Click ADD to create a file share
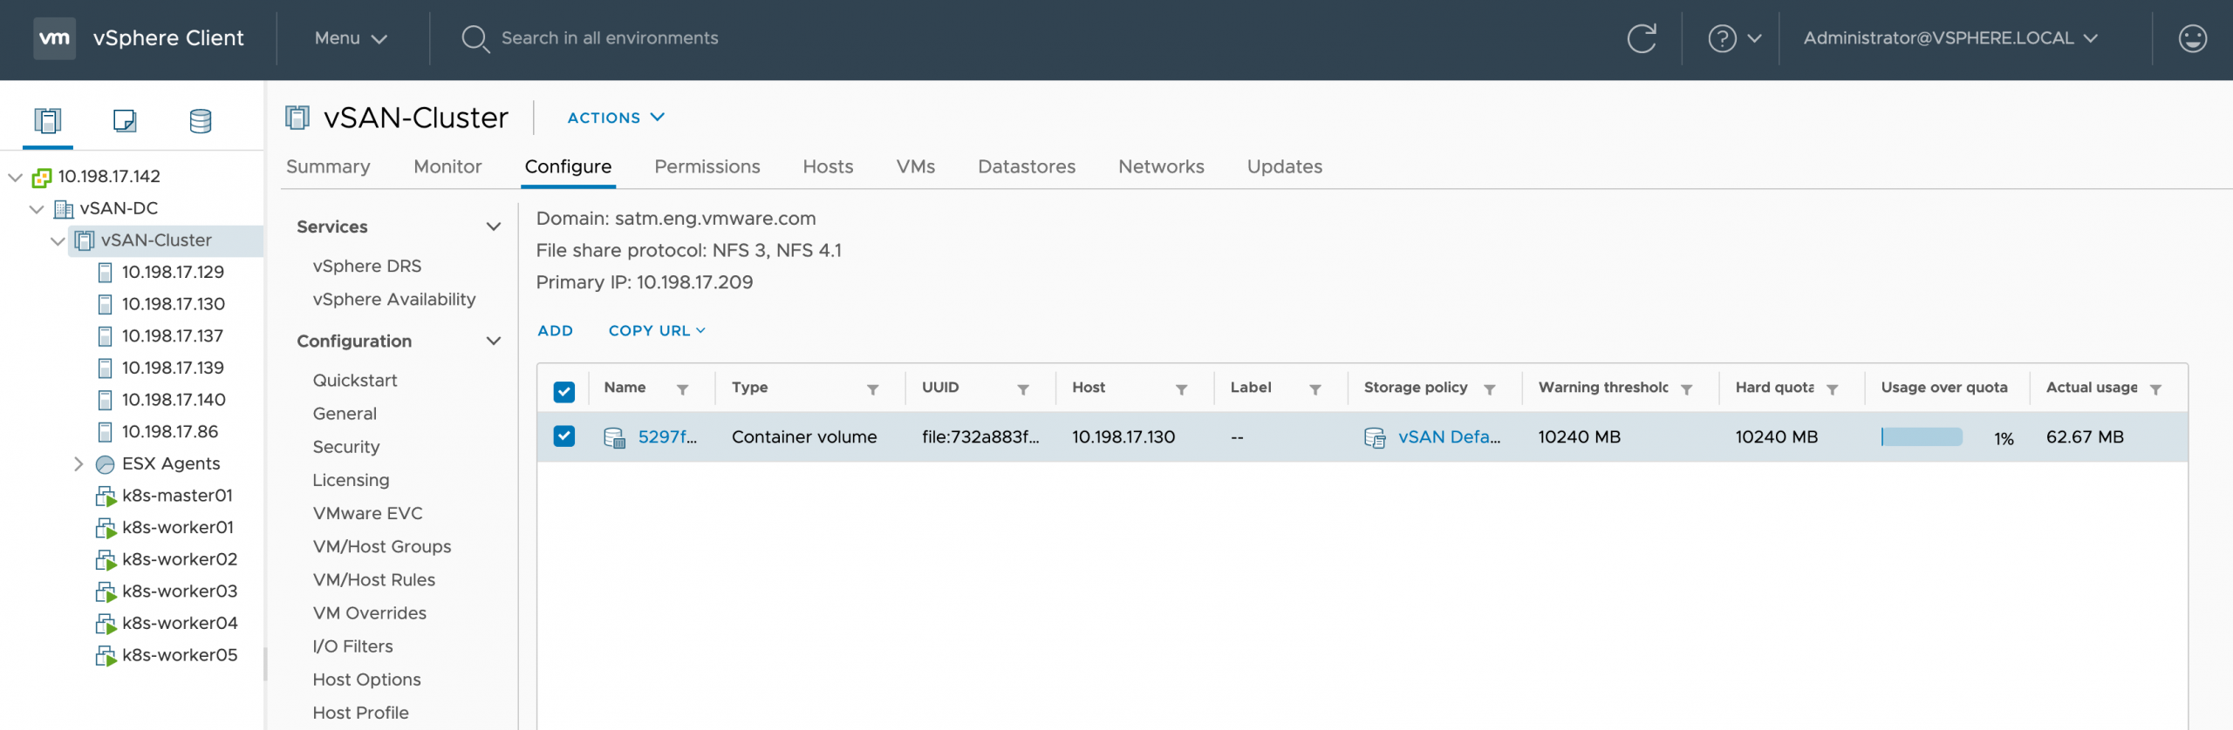Image resolution: width=2233 pixels, height=730 pixels. (555, 331)
